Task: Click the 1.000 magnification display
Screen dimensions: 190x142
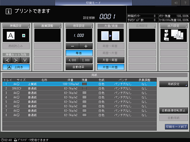Action: 79,35
